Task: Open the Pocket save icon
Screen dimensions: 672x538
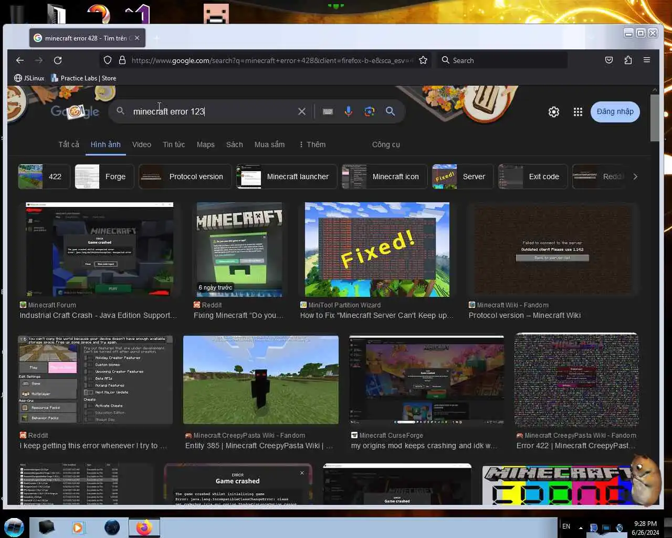Action: 609,60
